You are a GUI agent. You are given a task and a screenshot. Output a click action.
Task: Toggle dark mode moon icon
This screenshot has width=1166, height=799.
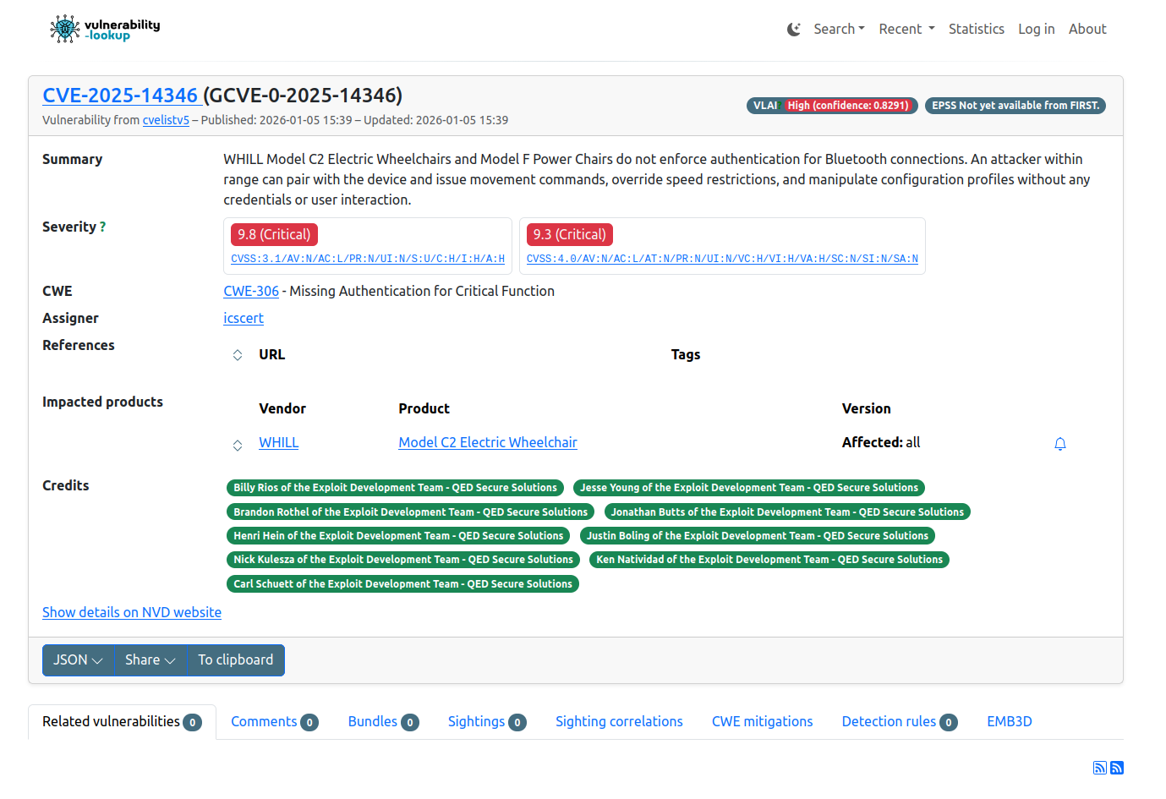[793, 30]
